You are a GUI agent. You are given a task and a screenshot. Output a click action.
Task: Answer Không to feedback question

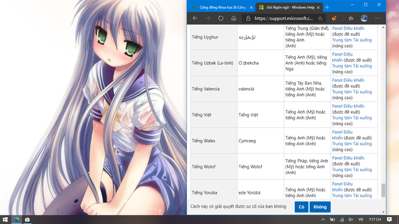(x=320, y=207)
